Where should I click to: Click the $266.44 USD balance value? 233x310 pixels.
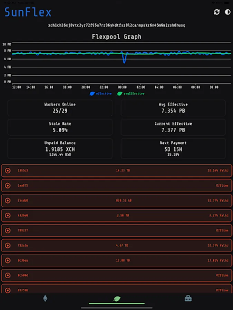coord(60,154)
